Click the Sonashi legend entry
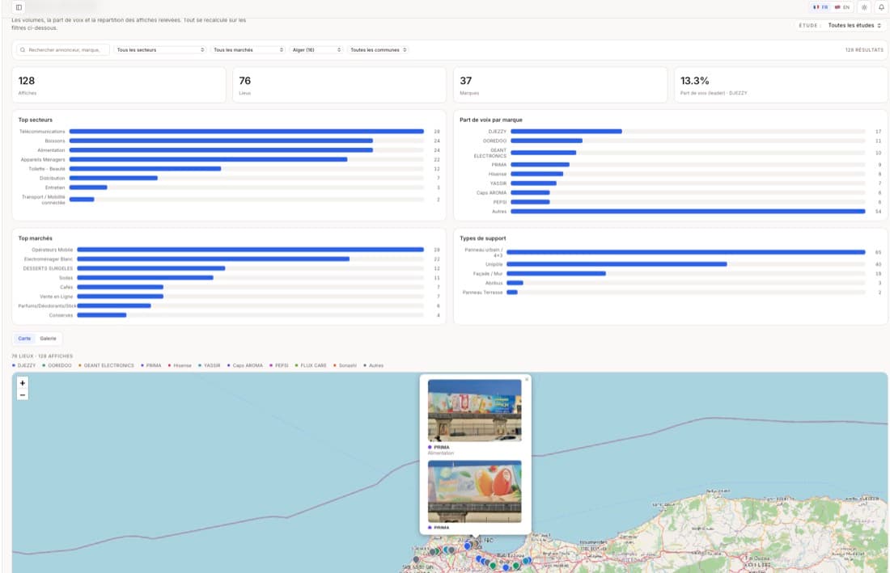Screen dimensions: 890x573 345,365
